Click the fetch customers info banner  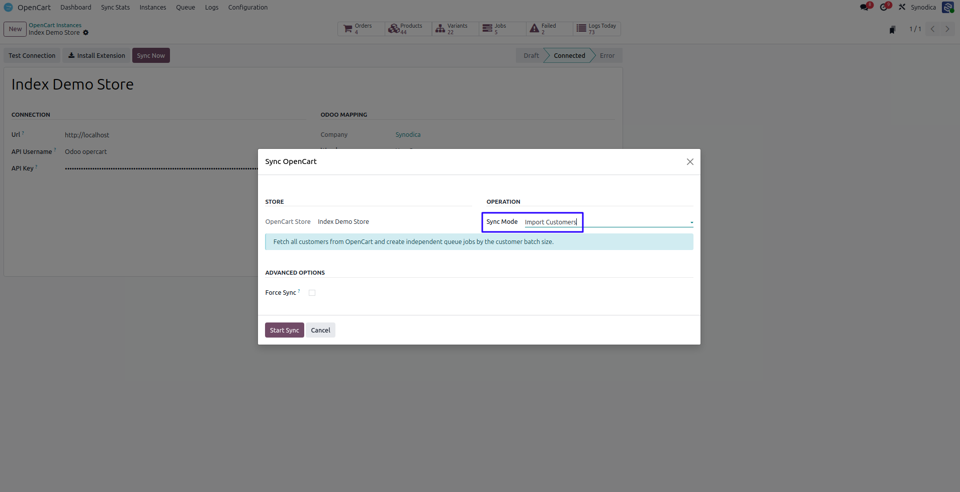(479, 242)
